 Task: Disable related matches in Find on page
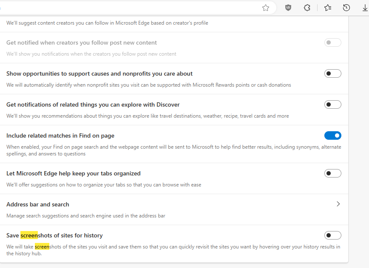pyautogui.click(x=332, y=135)
